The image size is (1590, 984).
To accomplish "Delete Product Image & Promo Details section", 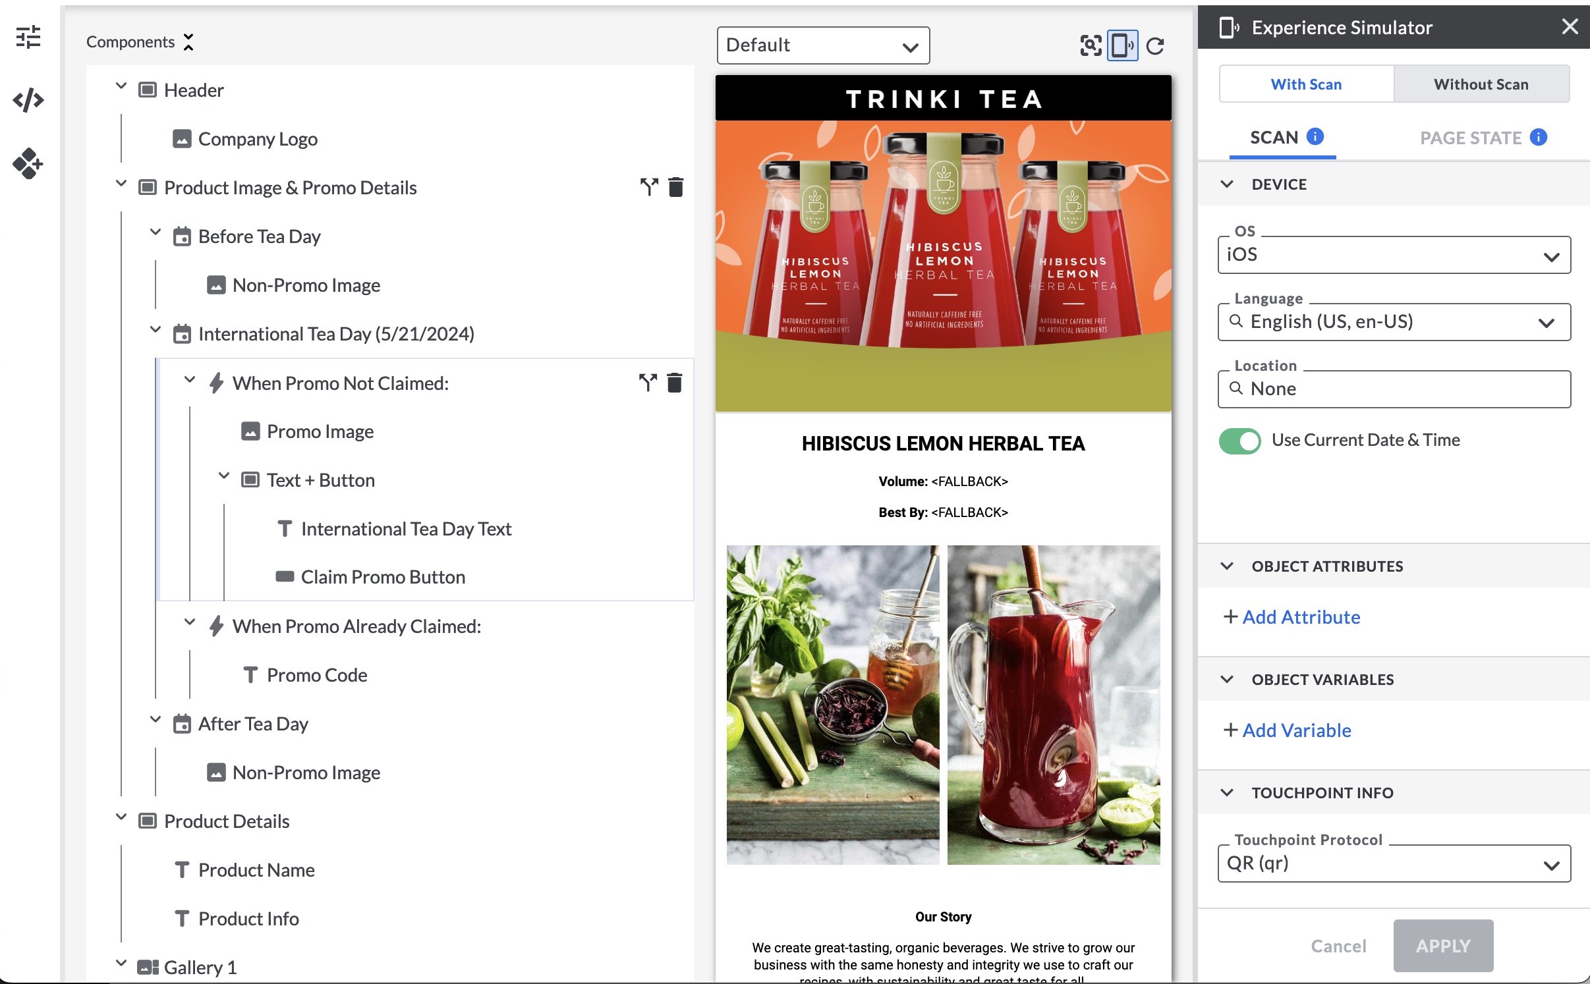I will pyautogui.click(x=676, y=187).
